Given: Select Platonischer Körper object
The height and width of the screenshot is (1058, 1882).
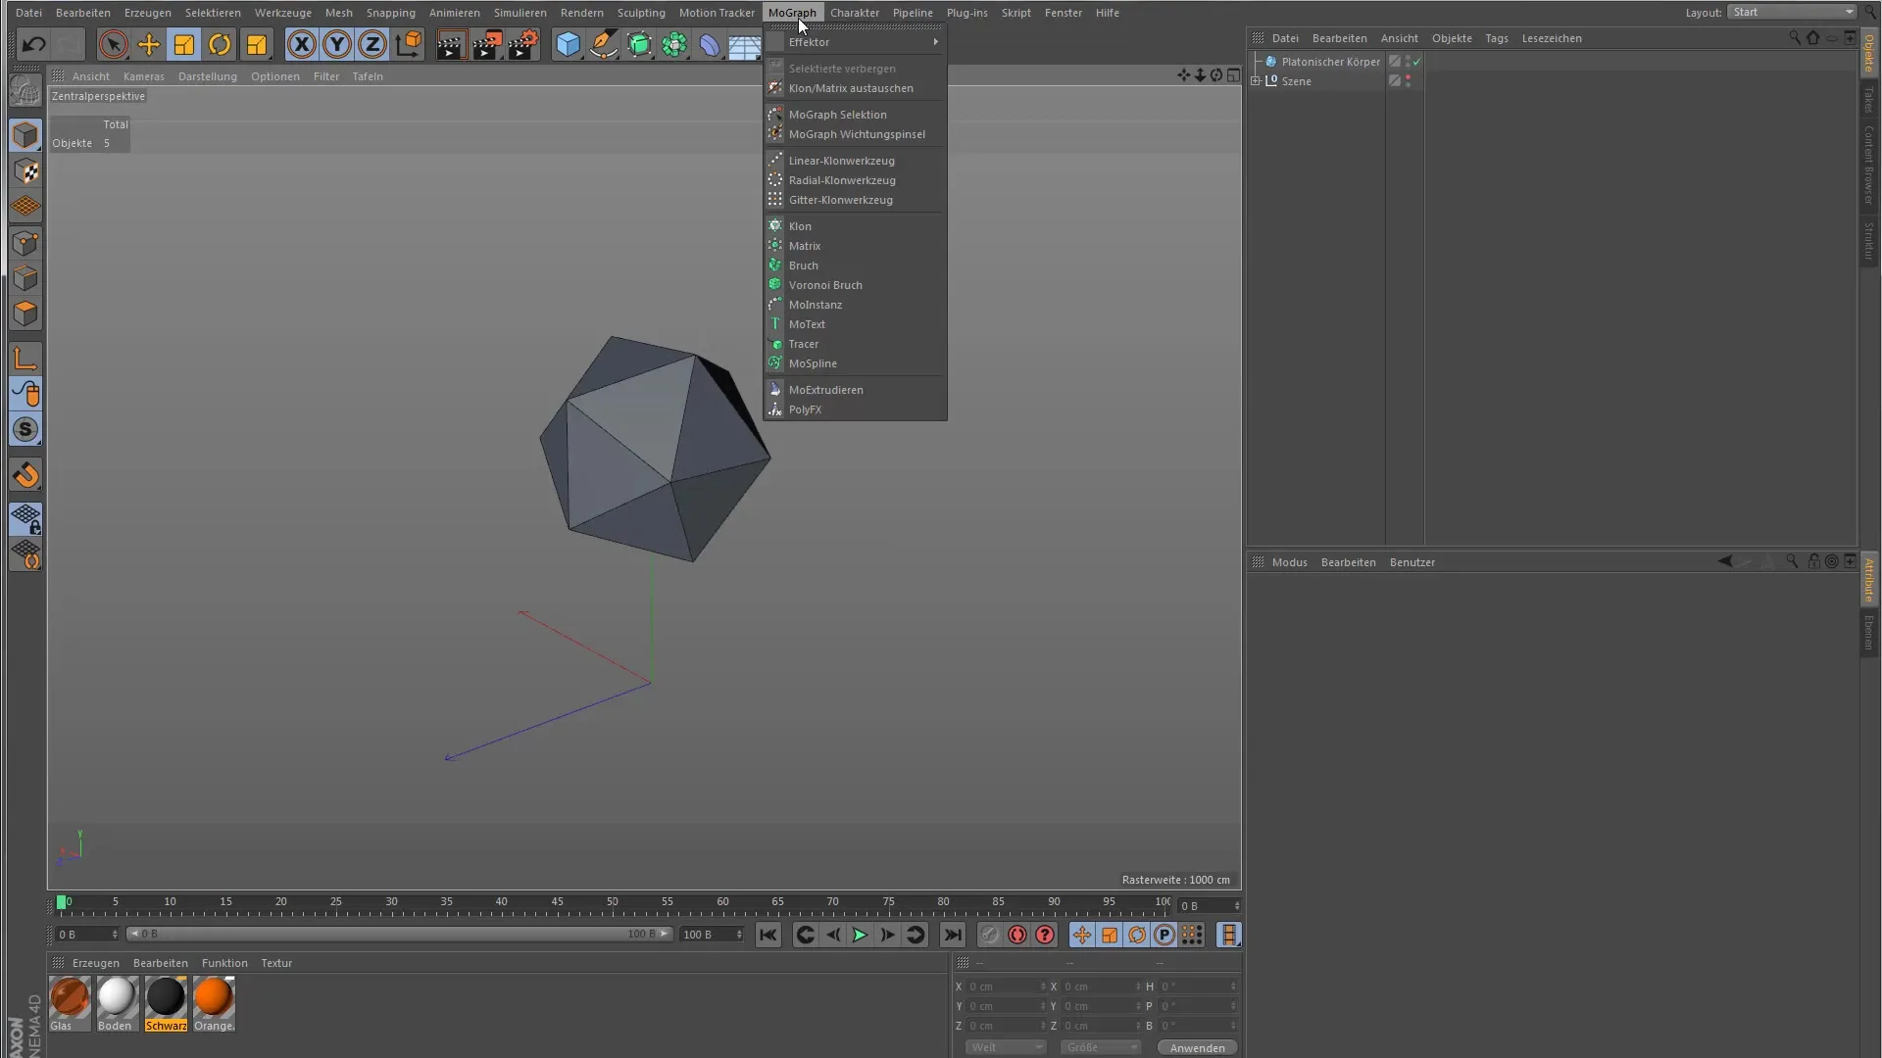Looking at the screenshot, I should pyautogui.click(x=1330, y=62).
